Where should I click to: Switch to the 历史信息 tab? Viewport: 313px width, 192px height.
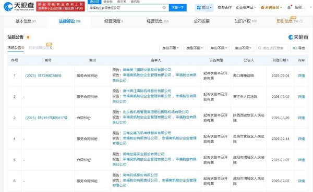tap(289, 21)
